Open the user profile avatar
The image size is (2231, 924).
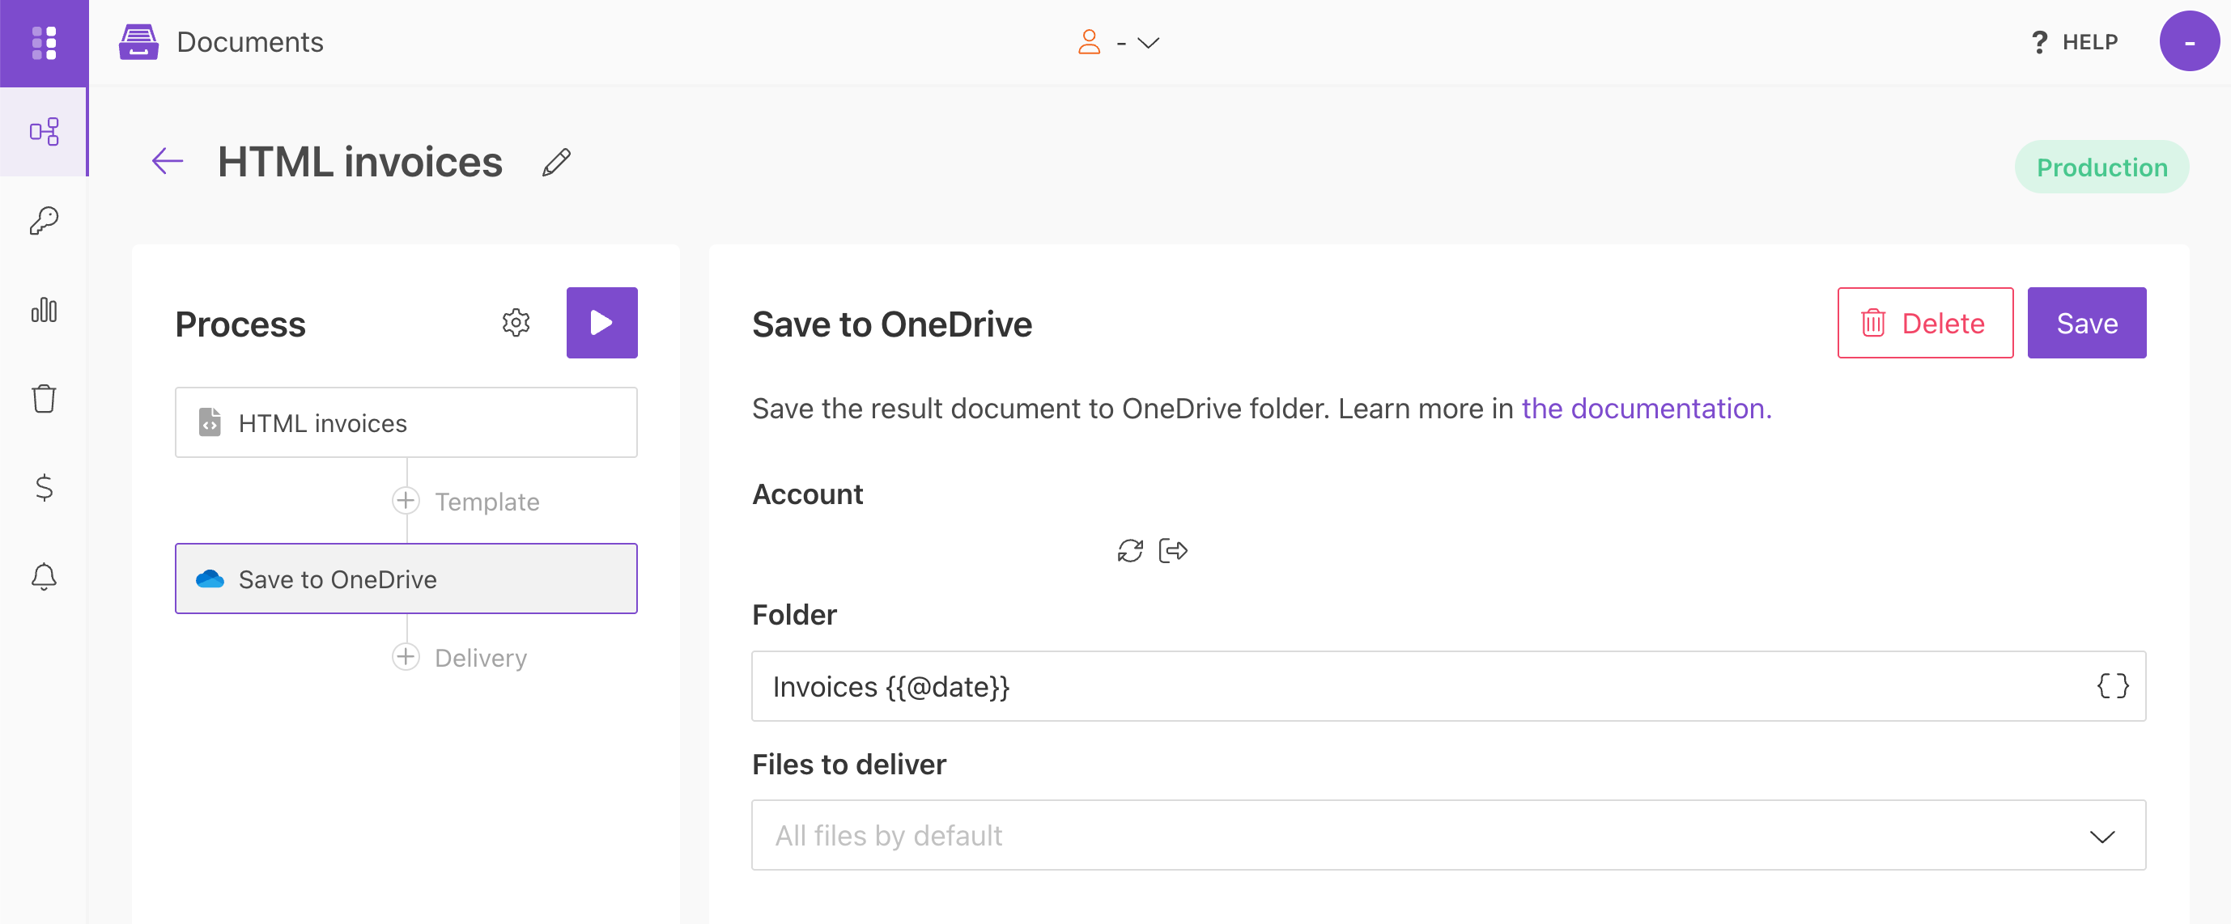point(2188,41)
